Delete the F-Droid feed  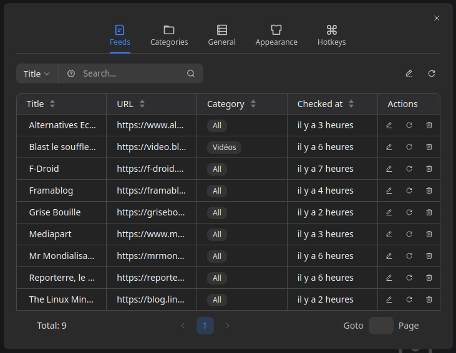[429, 169]
